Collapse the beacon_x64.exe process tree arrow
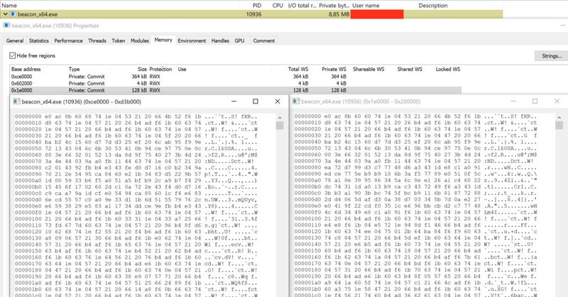Screen dimensions: 568x297 click(x=5, y=14)
